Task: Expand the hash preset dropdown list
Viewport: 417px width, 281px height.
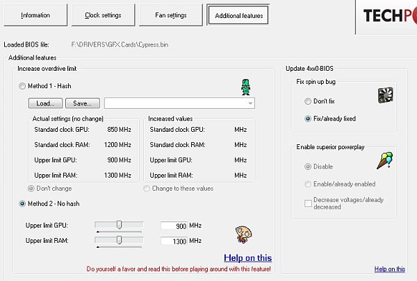Action: pyautogui.click(x=250, y=103)
